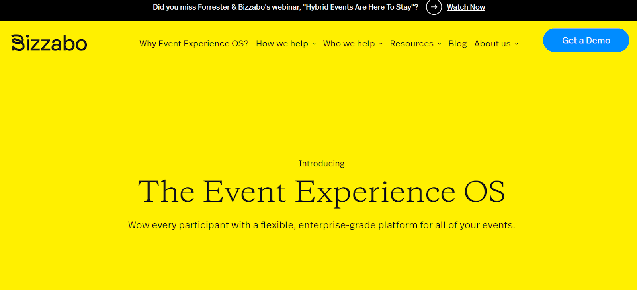637x290 pixels.
Task: Expand the Who we help chevron
Action: pos(381,44)
